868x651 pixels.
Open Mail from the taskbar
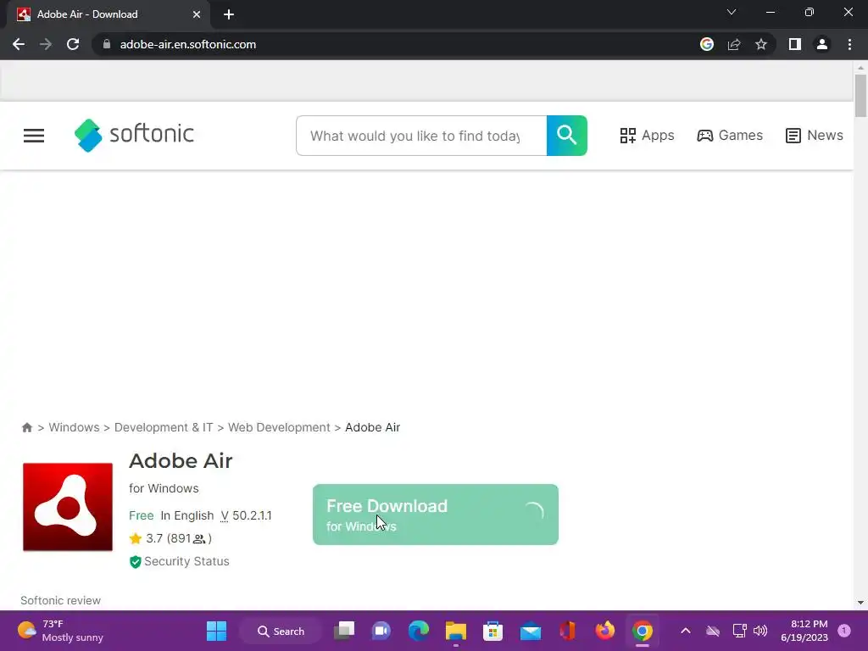(531, 631)
